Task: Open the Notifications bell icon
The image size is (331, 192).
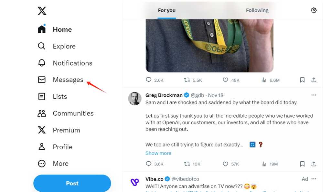Action: 42,63
